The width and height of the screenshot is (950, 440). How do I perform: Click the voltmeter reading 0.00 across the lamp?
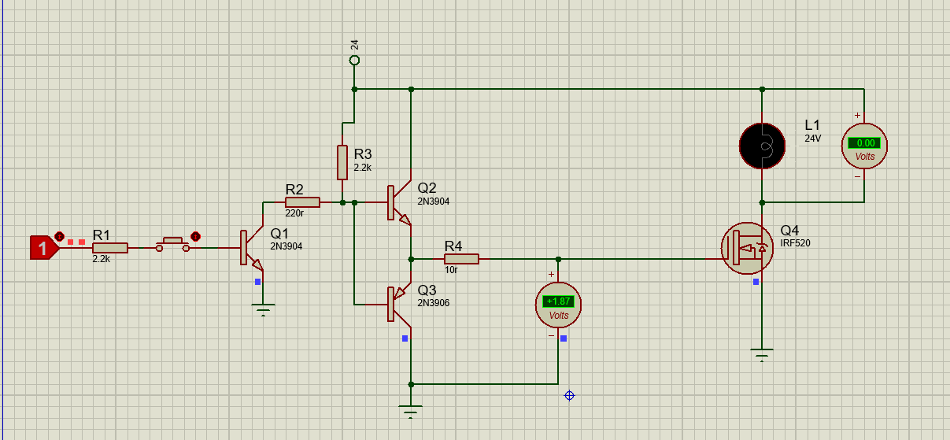(864, 146)
